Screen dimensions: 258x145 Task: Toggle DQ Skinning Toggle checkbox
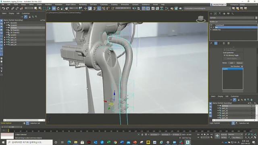(225, 56)
